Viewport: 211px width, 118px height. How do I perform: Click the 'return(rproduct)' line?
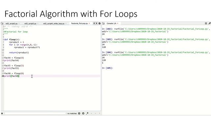[x=19, y=52]
